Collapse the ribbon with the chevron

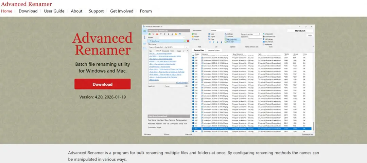313,46
